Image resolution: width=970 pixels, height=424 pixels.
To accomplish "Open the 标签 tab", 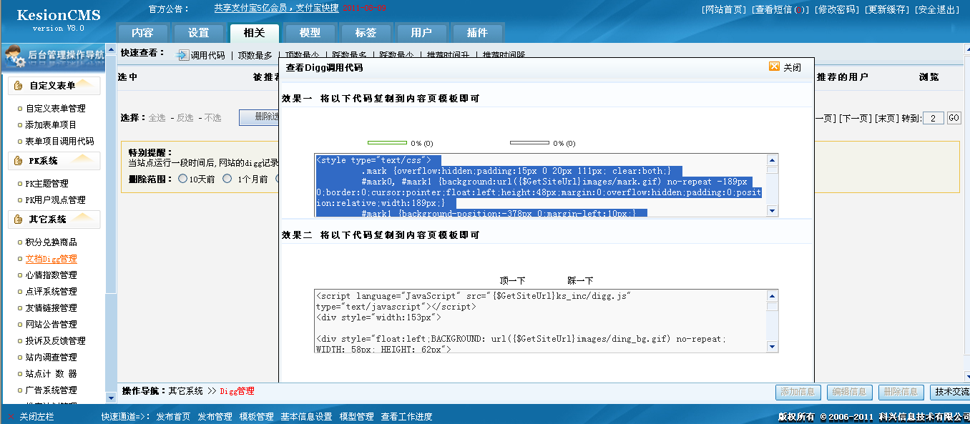I will click(x=366, y=32).
